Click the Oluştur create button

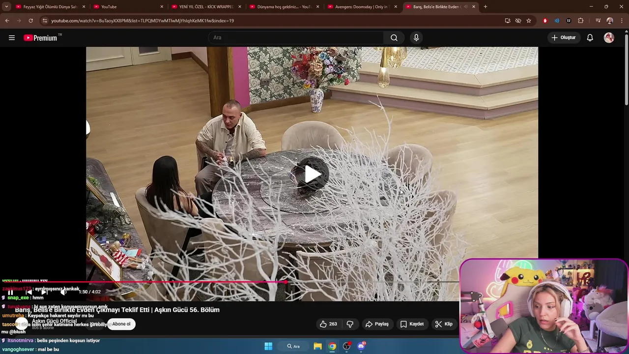(564, 38)
